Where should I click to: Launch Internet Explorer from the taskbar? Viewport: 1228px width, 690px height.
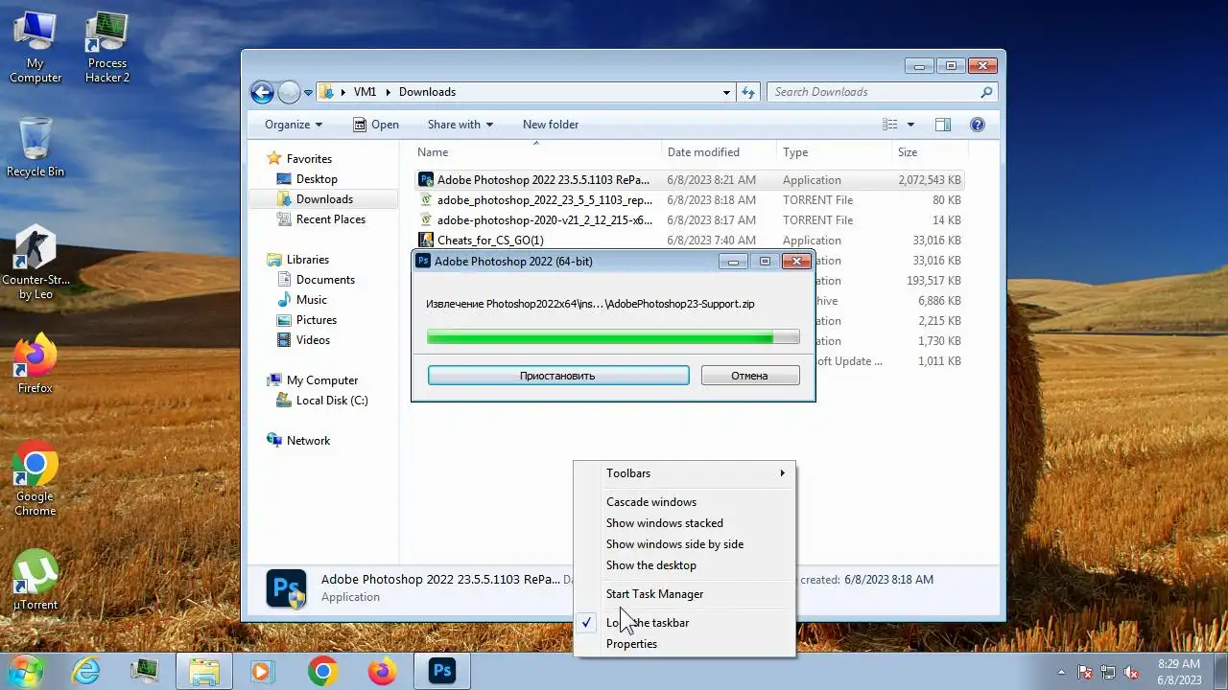coord(86,671)
